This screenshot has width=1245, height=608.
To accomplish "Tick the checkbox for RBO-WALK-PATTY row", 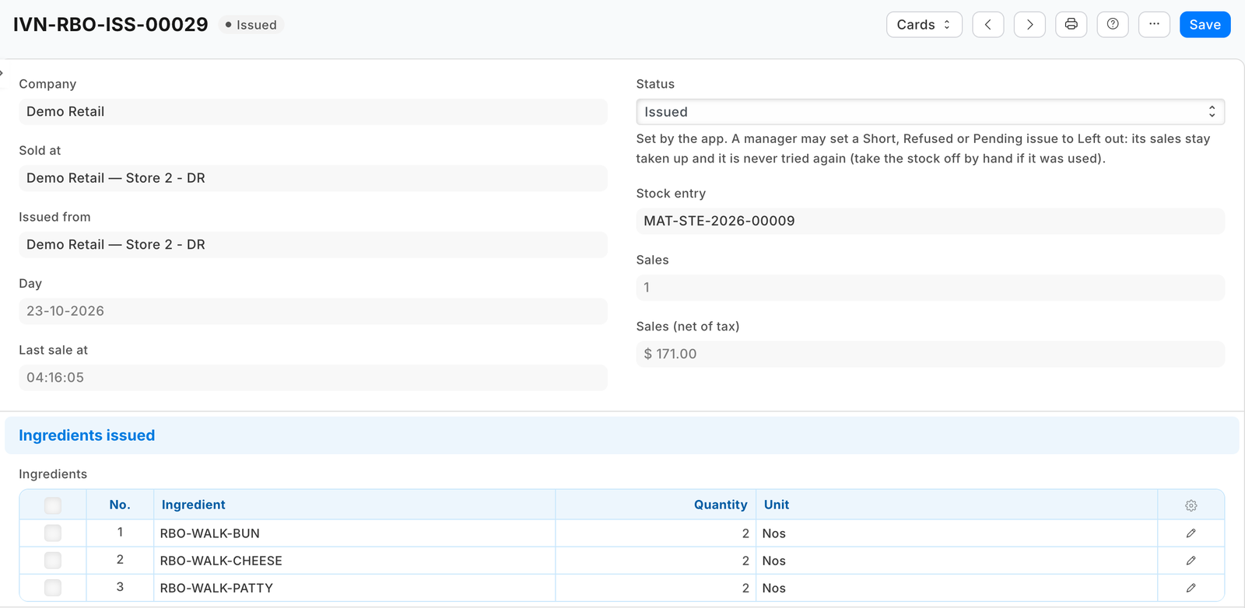I will [x=53, y=587].
